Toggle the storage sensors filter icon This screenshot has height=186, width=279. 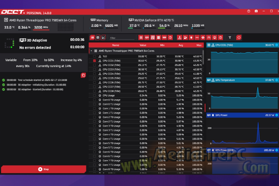pos(158,38)
